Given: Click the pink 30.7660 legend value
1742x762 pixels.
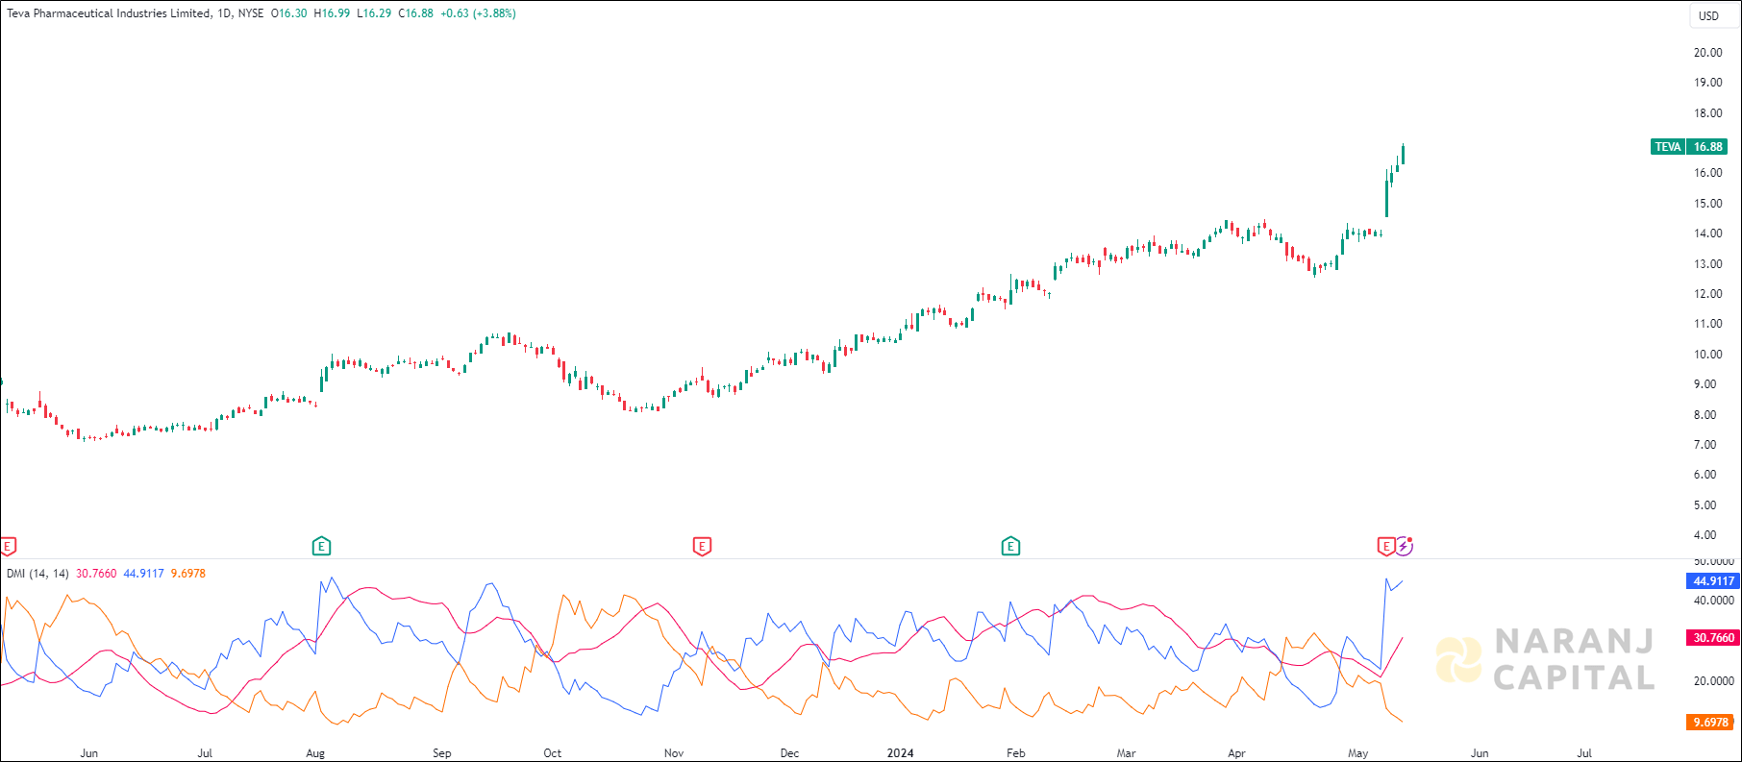Looking at the screenshot, I should (96, 574).
